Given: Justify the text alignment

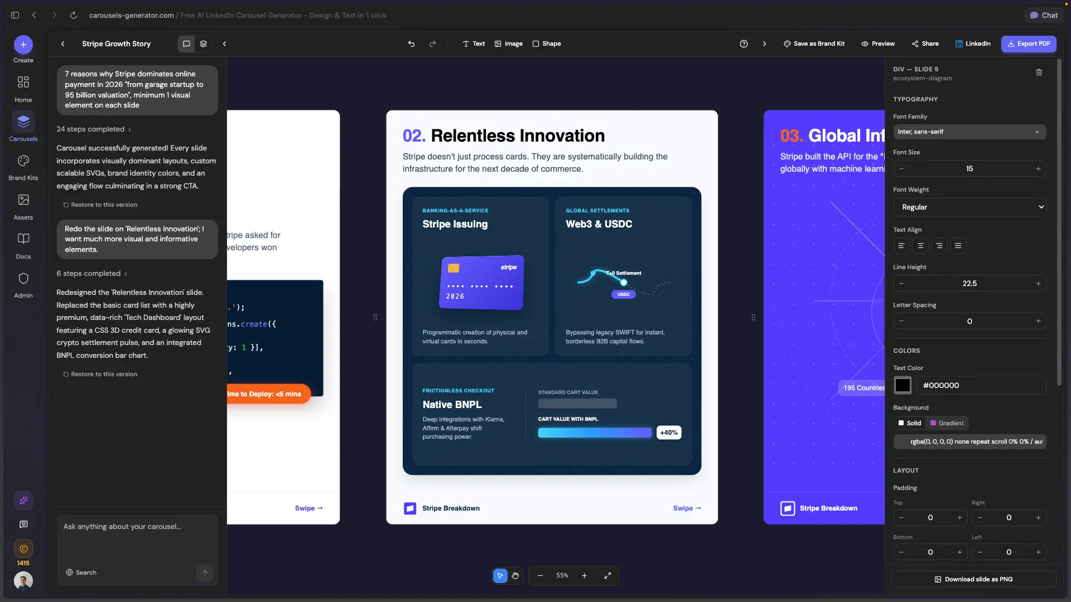Looking at the screenshot, I should pyautogui.click(x=958, y=246).
